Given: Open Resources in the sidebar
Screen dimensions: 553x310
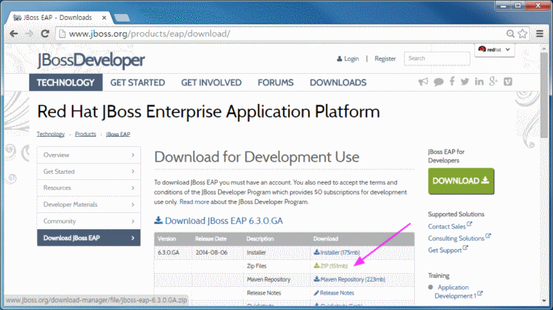Looking at the screenshot, I should click(x=89, y=188).
